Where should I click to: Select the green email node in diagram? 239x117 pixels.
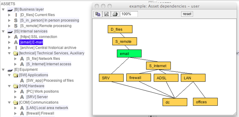pyautogui.click(x=129, y=54)
